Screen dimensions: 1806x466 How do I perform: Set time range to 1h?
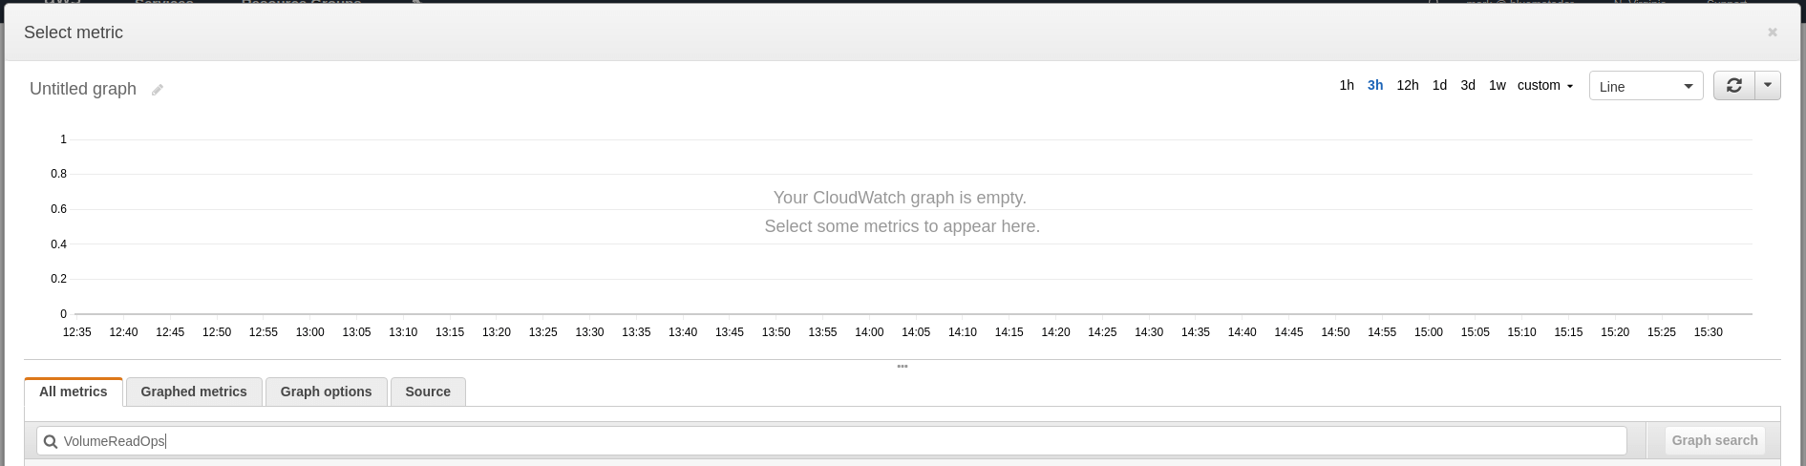point(1347,86)
